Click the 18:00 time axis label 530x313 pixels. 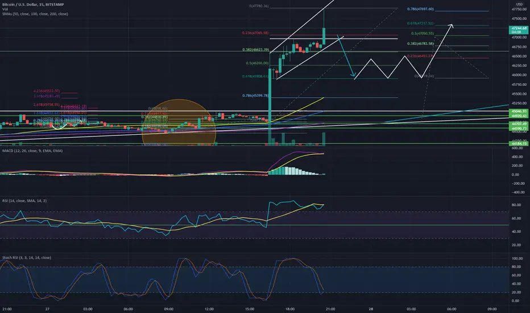pyautogui.click(x=290, y=309)
